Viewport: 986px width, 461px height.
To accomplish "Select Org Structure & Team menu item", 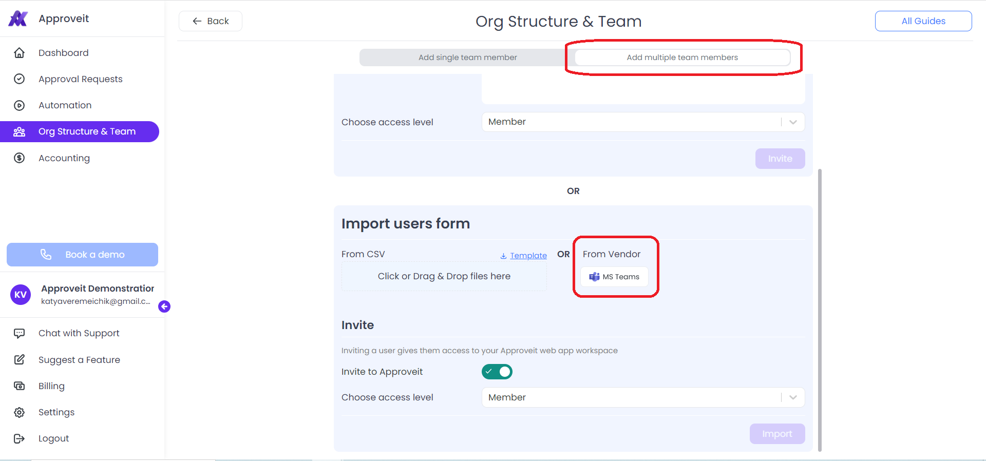I will coord(80,131).
